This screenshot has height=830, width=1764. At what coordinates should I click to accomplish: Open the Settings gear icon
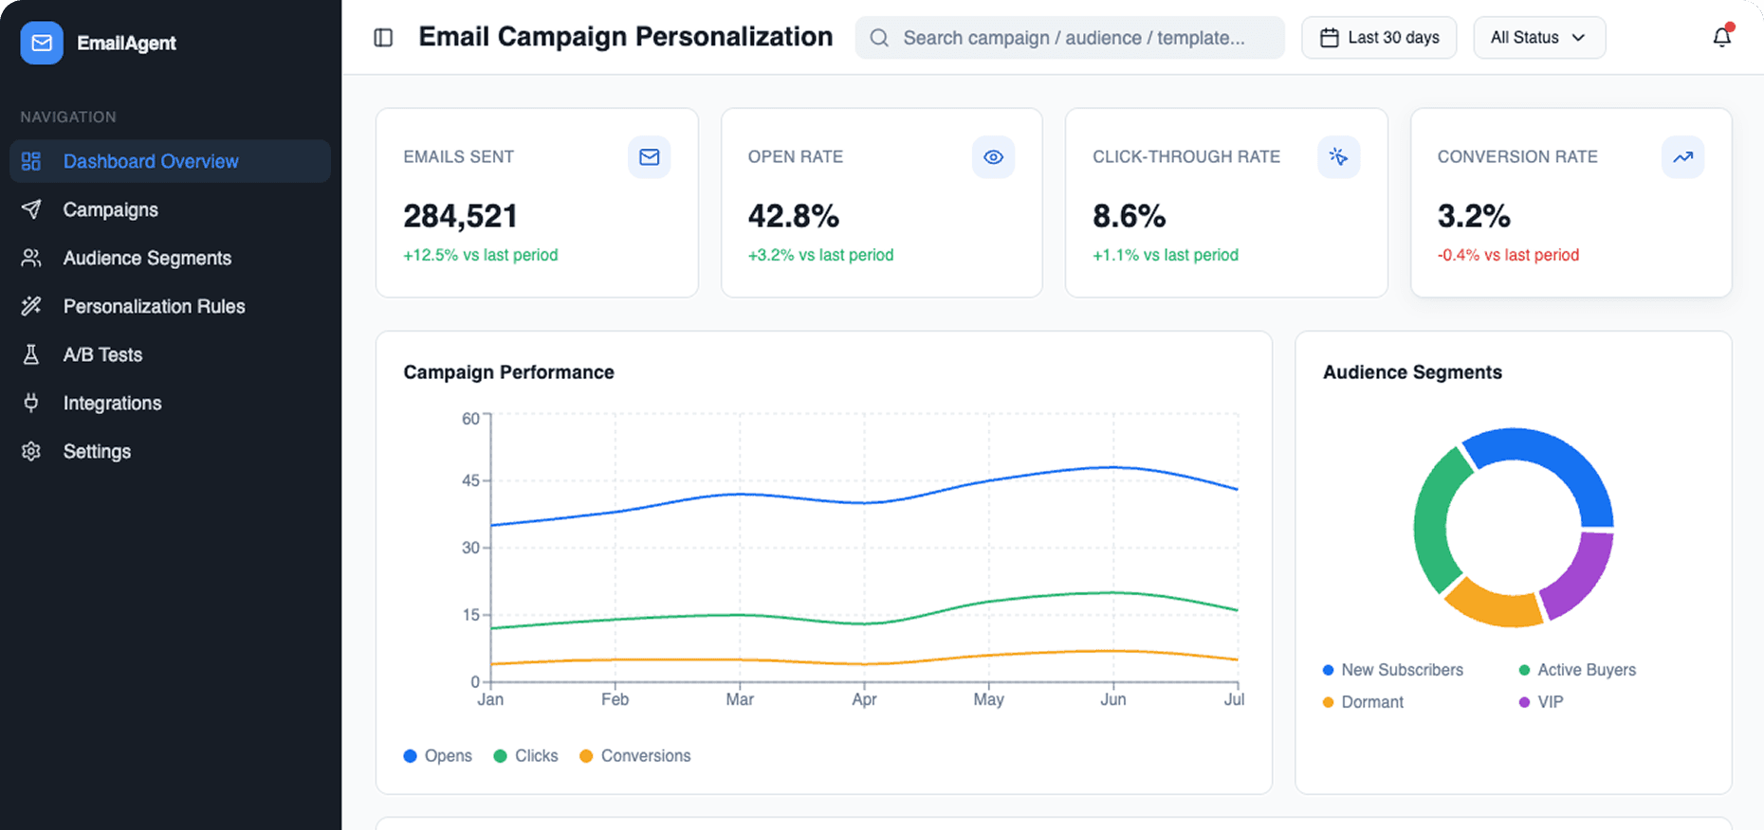[31, 451]
